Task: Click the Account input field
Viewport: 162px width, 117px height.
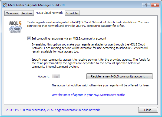Action: [67, 76]
